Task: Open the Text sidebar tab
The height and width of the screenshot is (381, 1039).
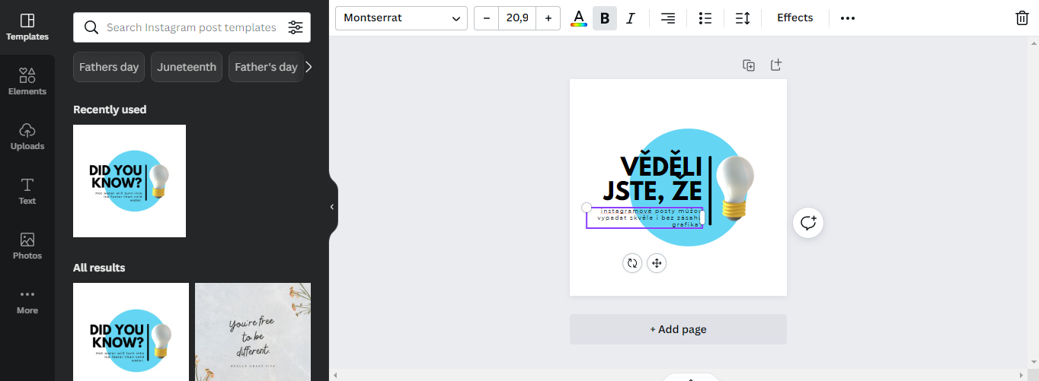Action: (27, 192)
